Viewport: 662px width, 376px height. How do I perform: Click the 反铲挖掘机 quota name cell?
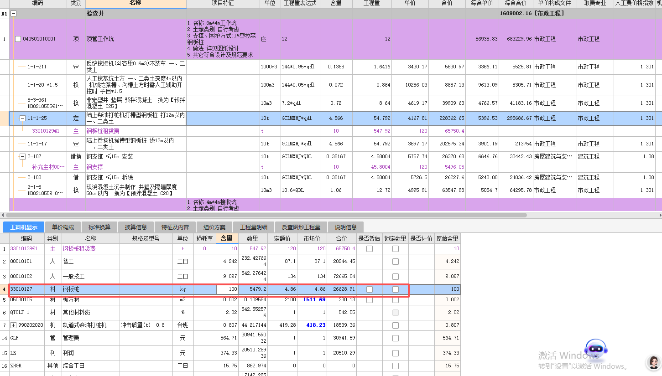(136, 67)
